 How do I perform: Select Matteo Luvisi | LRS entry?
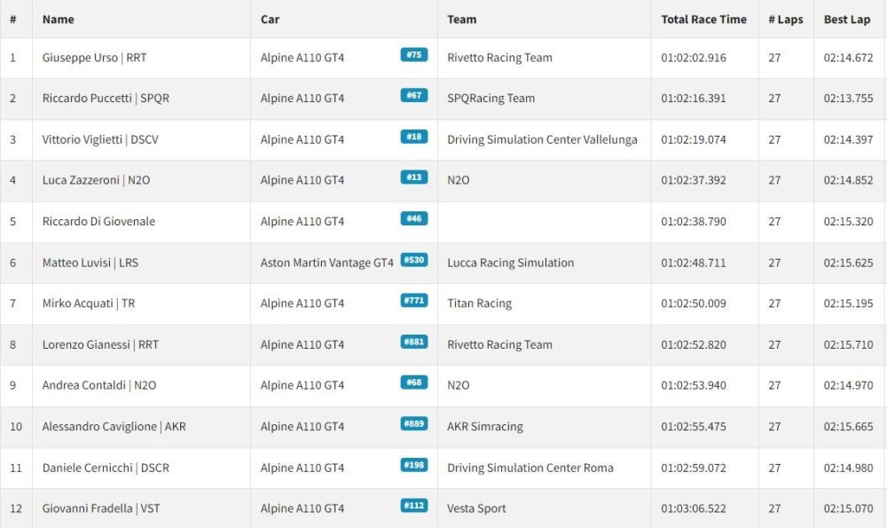pos(90,263)
